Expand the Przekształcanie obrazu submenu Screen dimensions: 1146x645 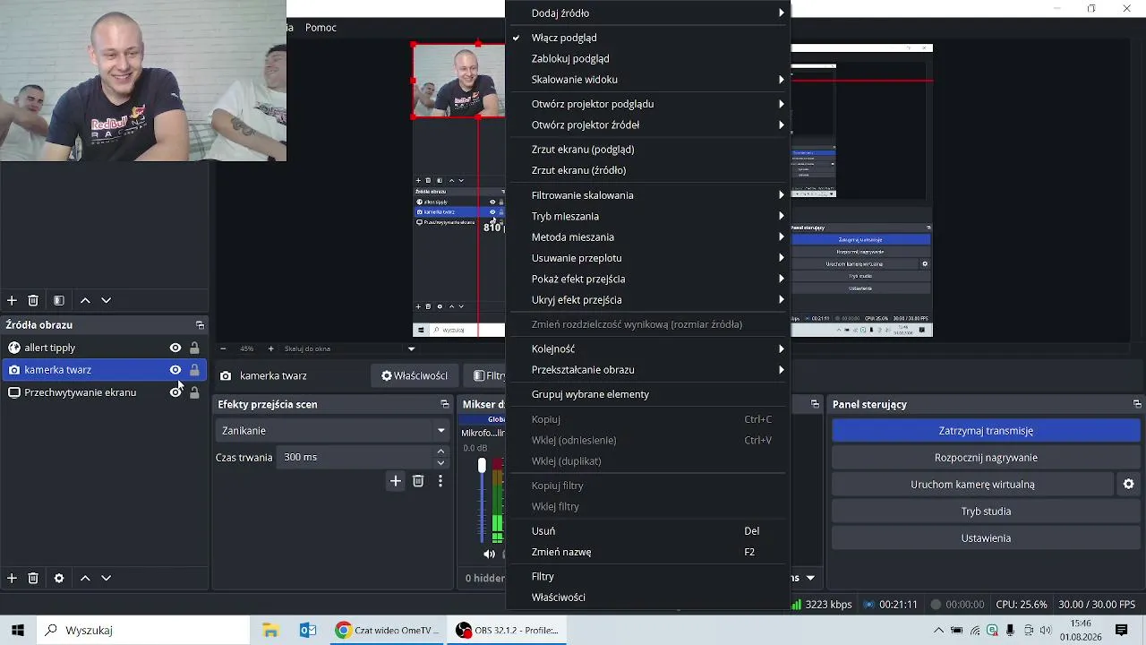[x=648, y=370]
